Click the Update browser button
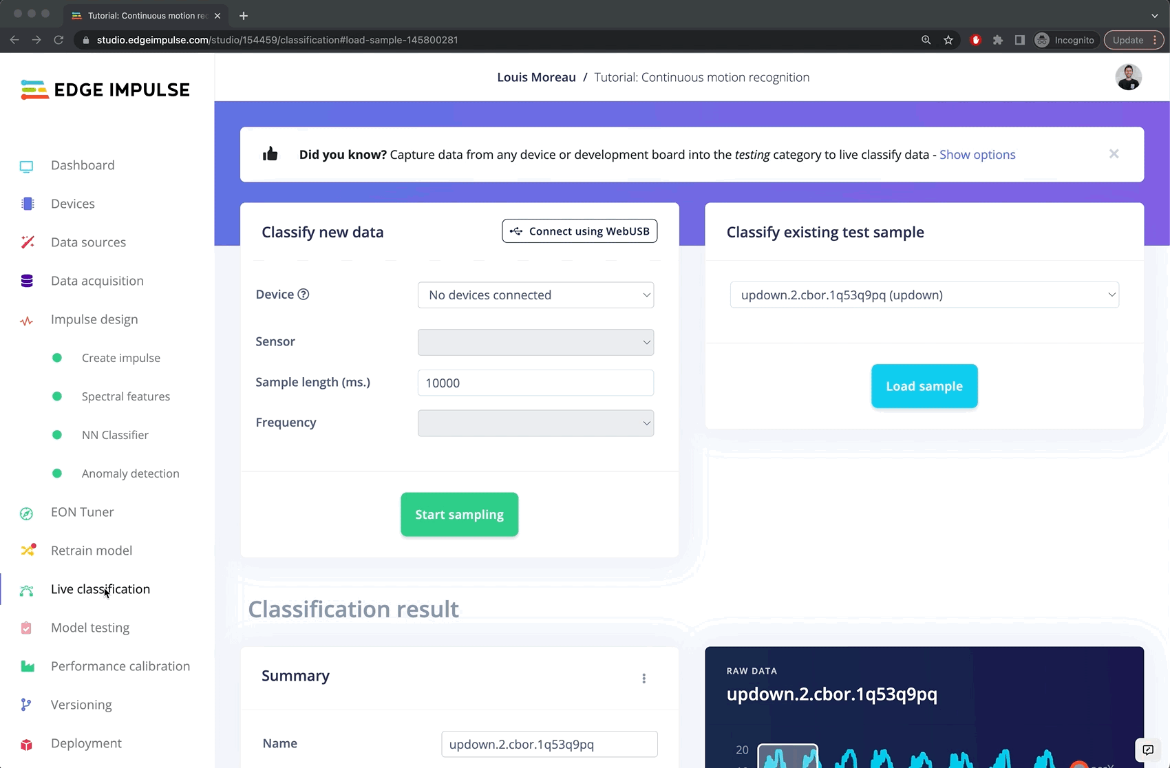1170x768 pixels. [1134, 40]
